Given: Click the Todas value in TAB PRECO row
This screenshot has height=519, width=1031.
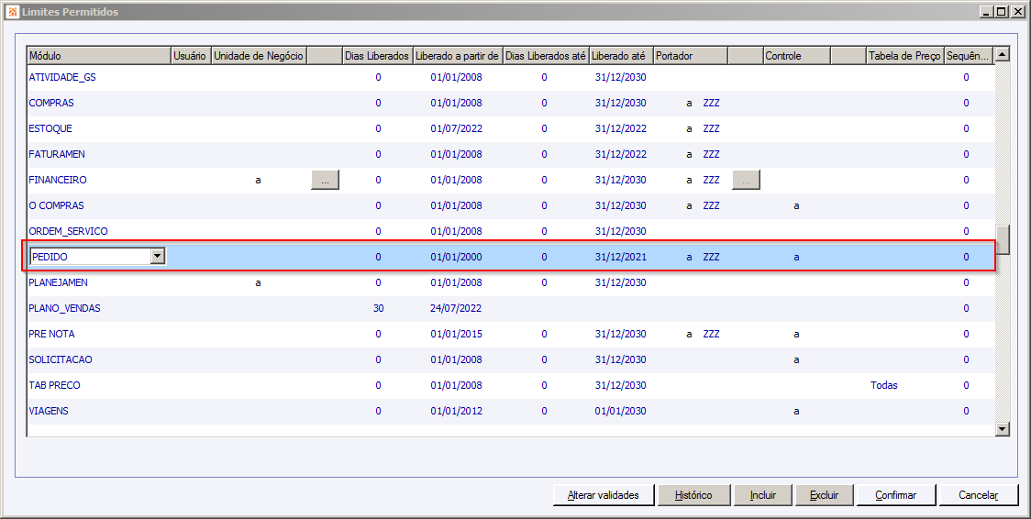Looking at the screenshot, I should point(883,385).
